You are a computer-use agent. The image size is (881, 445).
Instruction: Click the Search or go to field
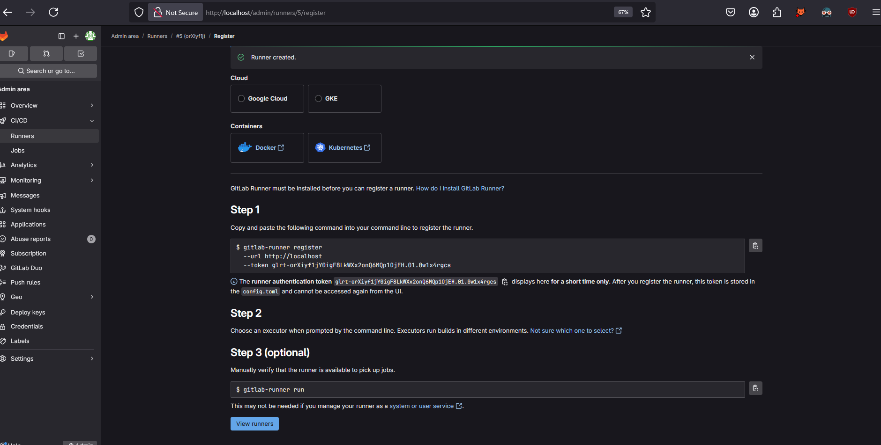[49, 71]
